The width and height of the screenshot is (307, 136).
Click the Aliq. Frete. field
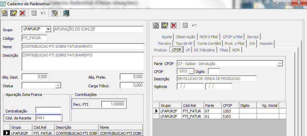132,77
